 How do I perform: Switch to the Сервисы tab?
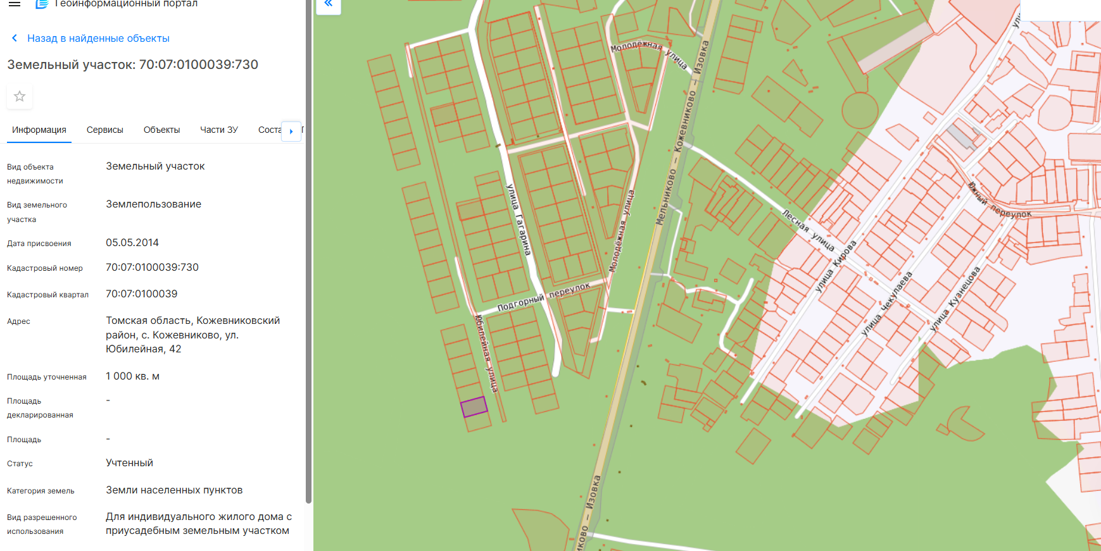pos(104,130)
